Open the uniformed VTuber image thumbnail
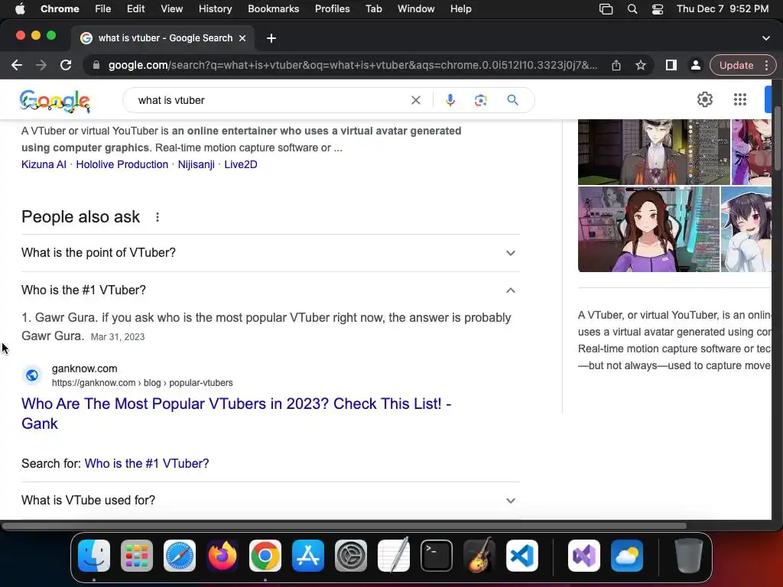Viewport: 783px width, 587px height. 655,152
